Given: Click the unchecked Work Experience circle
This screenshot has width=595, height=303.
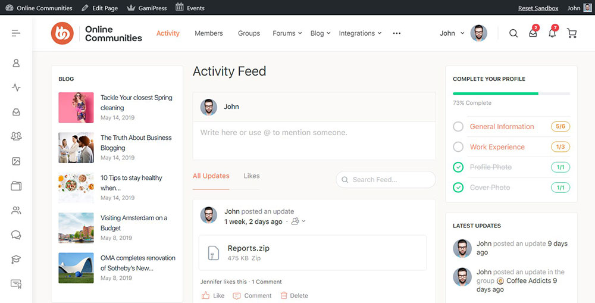Looking at the screenshot, I should pos(458,147).
